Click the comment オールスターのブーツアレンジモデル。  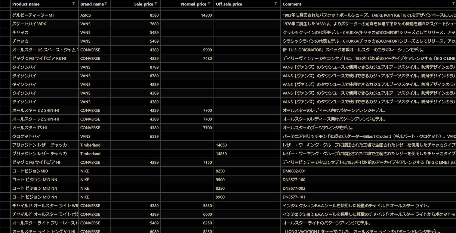(368, 128)
